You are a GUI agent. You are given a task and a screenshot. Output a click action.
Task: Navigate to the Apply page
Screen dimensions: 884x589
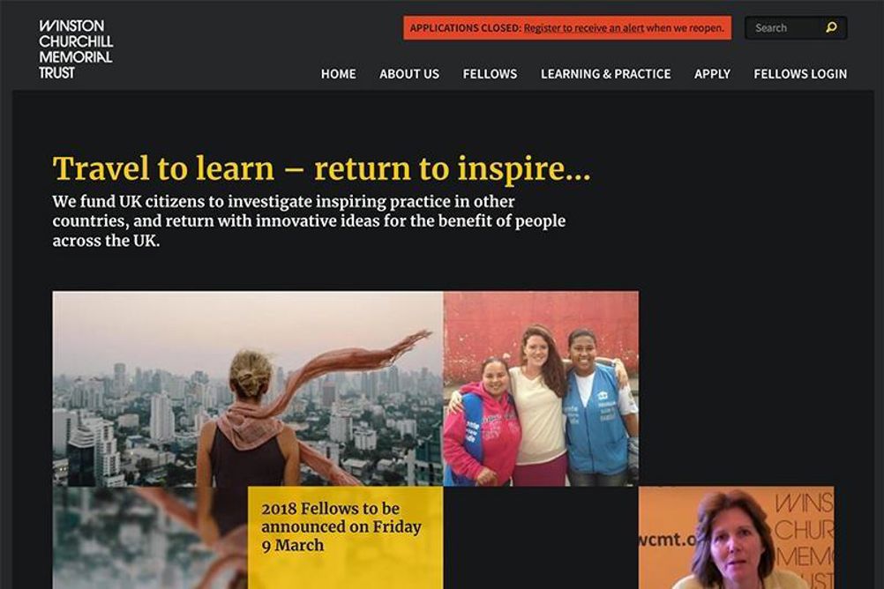coord(712,74)
